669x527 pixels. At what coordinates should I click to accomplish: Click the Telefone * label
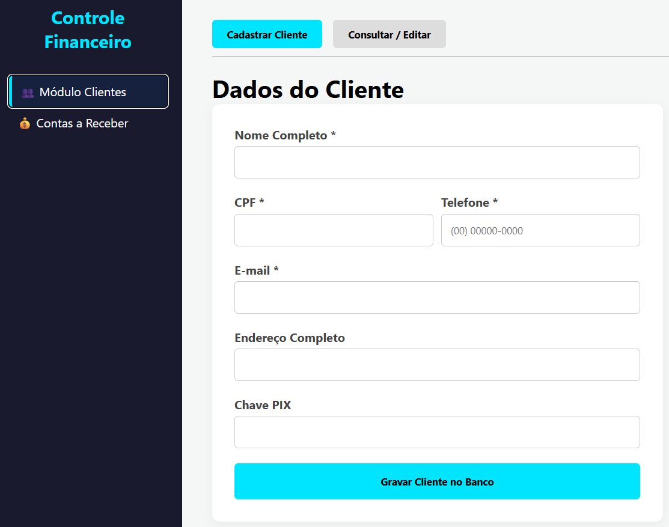[x=469, y=203]
